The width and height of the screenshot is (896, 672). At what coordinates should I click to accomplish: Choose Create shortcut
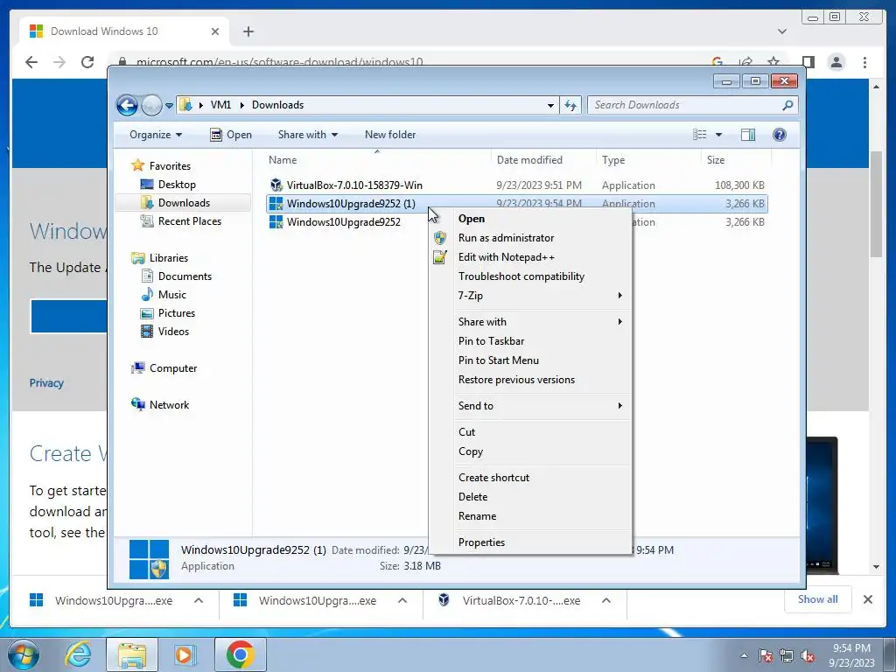click(x=530, y=478)
